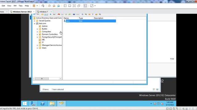Open the stretch guest dropdown arrow

95,6
